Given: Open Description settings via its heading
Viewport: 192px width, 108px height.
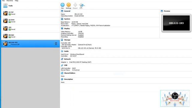Looking at the screenshot, I should click(68, 79).
